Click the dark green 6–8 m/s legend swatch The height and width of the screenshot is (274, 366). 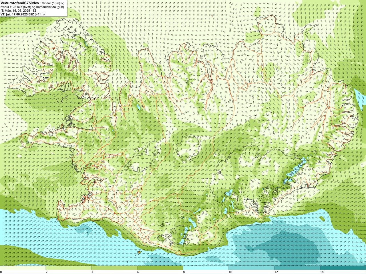(x=160, y=268)
